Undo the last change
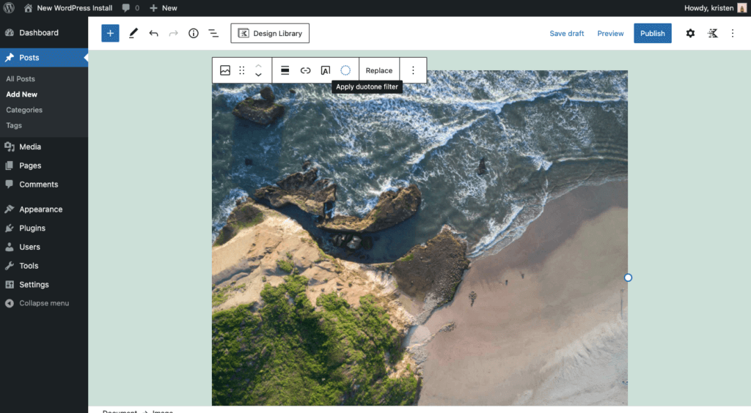The height and width of the screenshot is (413, 751). click(153, 33)
